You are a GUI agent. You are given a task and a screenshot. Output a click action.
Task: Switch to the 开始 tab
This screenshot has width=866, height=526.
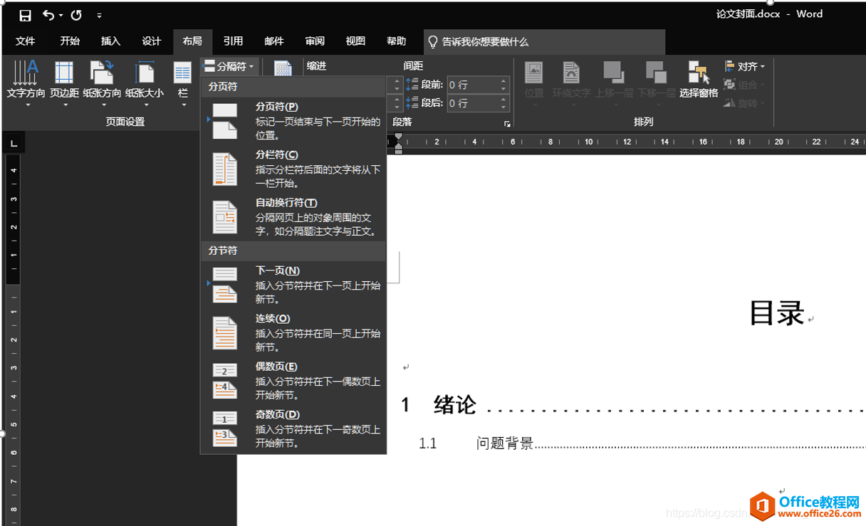tap(70, 41)
